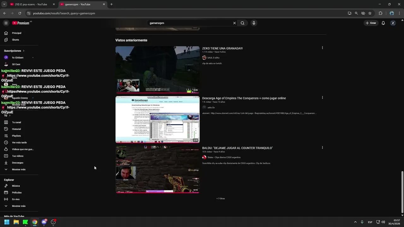Open the notifications bell
The width and height of the screenshot is (404, 227).
383,23
